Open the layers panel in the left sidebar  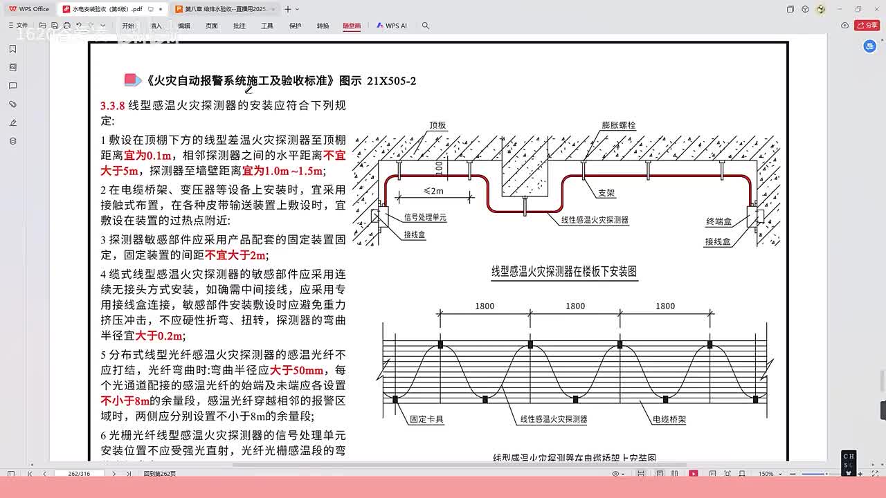point(12,141)
